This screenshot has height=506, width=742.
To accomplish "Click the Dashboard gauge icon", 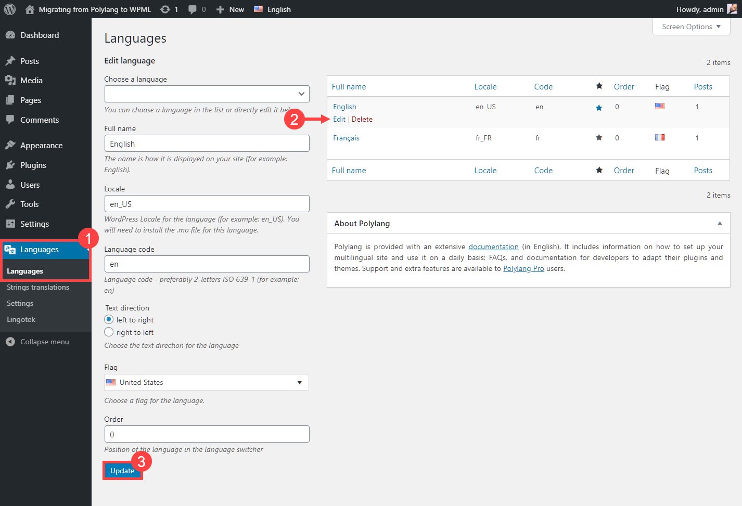I will [10, 35].
